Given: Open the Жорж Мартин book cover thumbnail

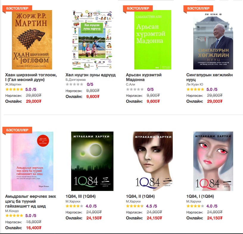Looking at the screenshot, I should click(32, 40).
